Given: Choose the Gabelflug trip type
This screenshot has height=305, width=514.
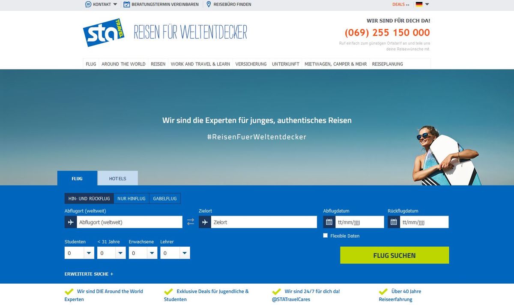Looking at the screenshot, I should coord(165,198).
